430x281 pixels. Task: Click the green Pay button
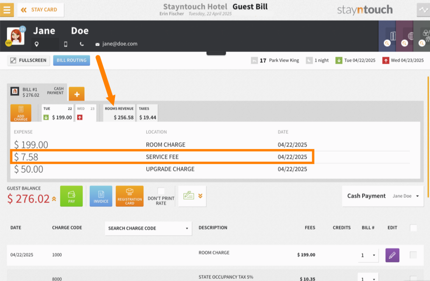[x=72, y=196]
